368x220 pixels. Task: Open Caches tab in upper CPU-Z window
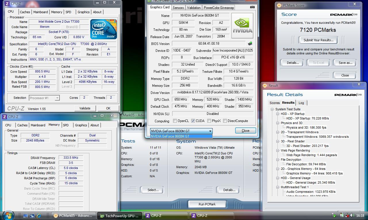point(25,12)
